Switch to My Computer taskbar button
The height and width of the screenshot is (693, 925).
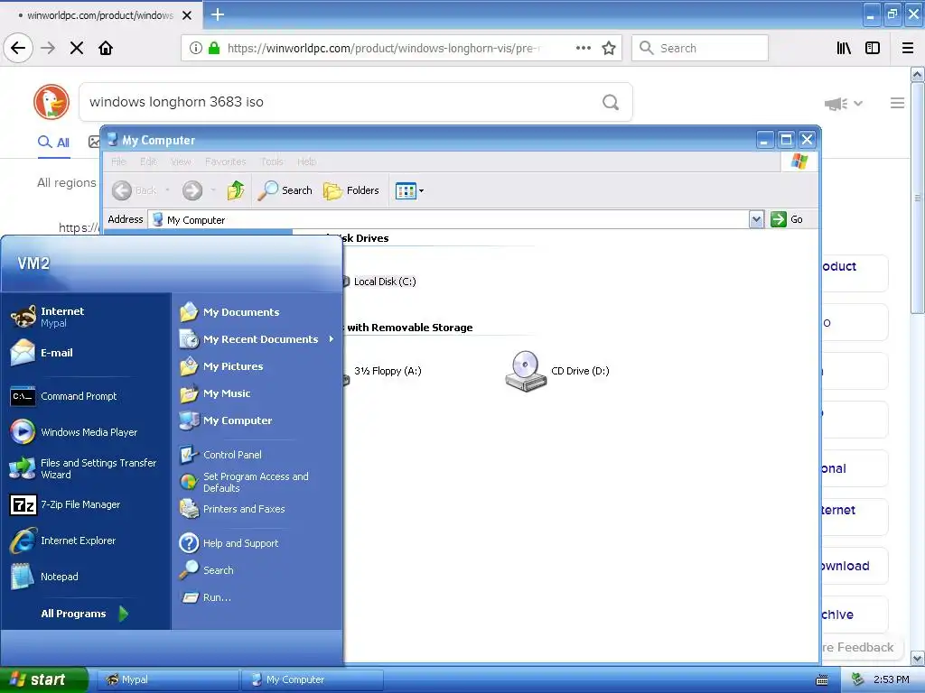(x=313, y=679)
